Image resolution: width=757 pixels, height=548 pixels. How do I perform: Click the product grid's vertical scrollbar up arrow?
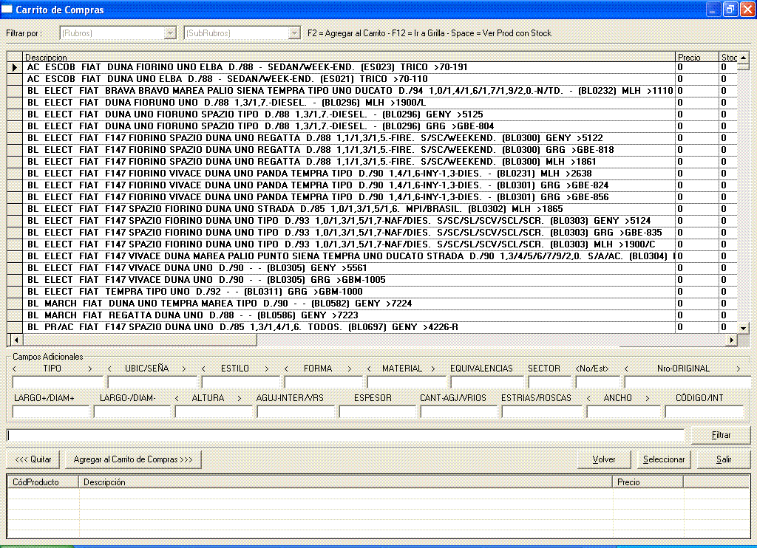pos(744,58)
